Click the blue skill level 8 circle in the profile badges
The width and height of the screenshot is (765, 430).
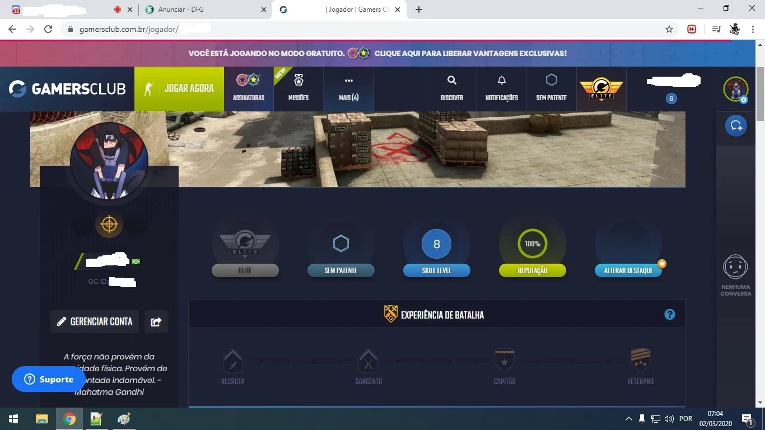(437, 244)
